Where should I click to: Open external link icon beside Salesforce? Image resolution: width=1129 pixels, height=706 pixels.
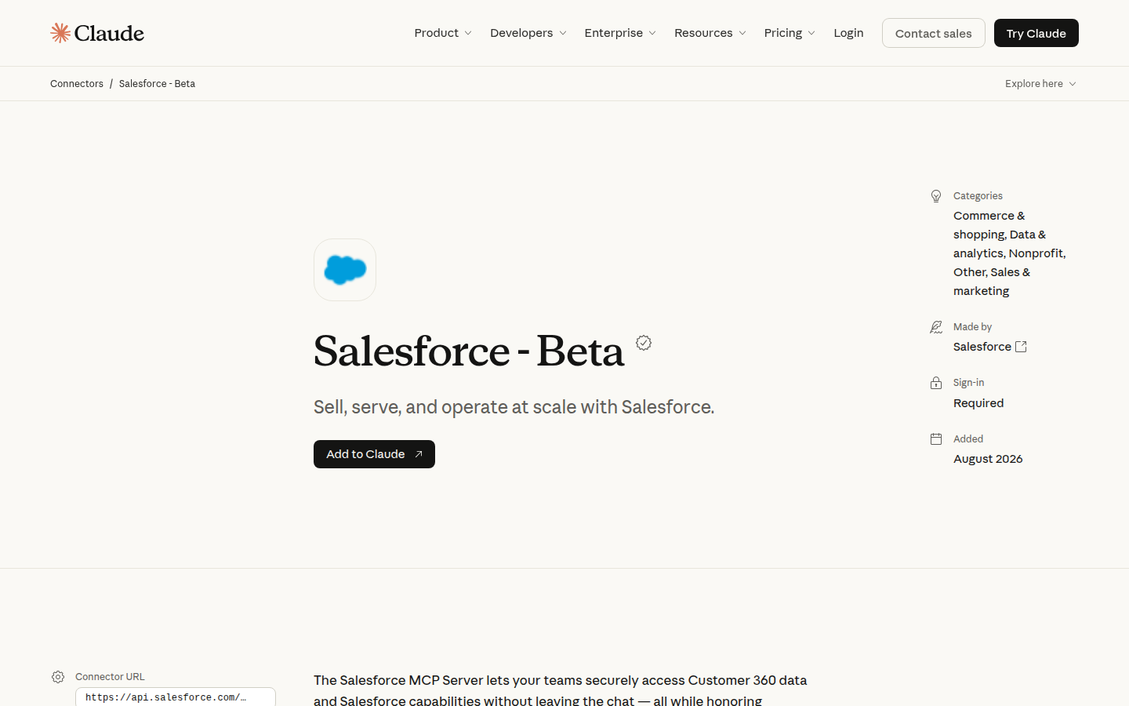point(1021,347)
